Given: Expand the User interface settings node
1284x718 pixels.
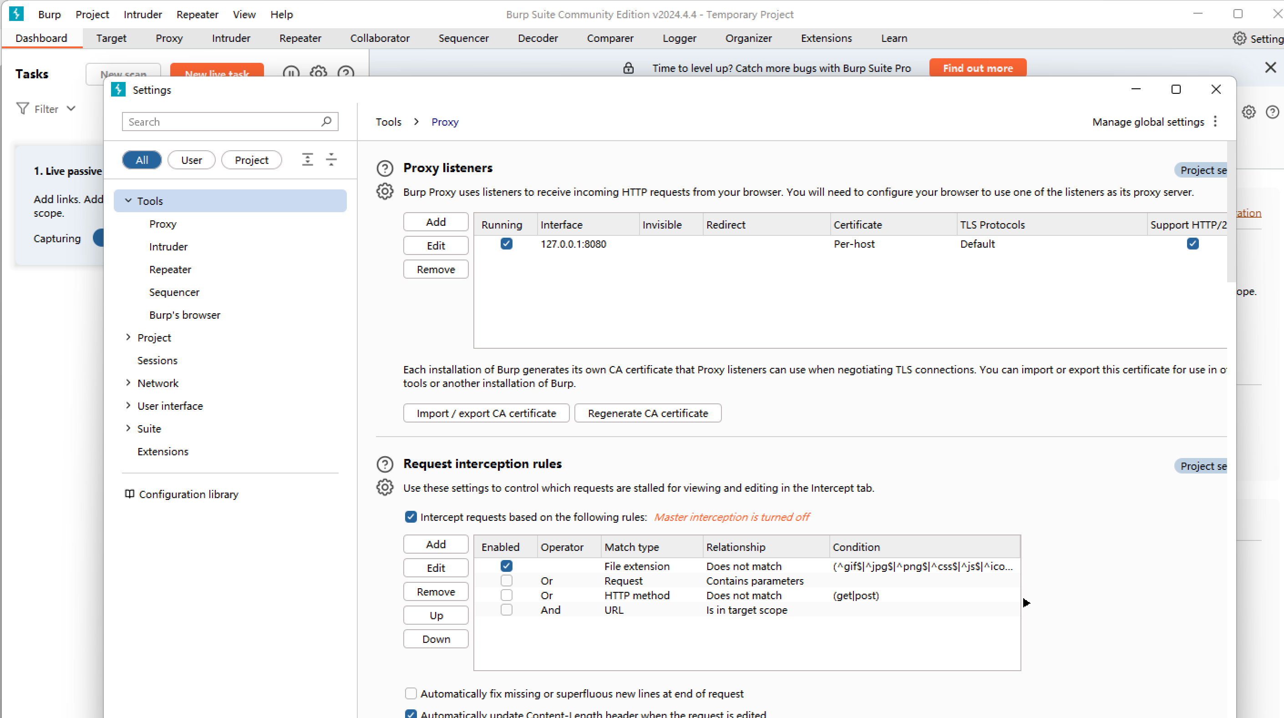Looking at the screenshot, I should click(128, 405).
